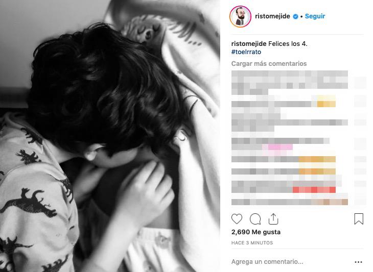
Task: Select the first blurred comment below Cargar más comentarios
Action: click(x=290, y=83)
